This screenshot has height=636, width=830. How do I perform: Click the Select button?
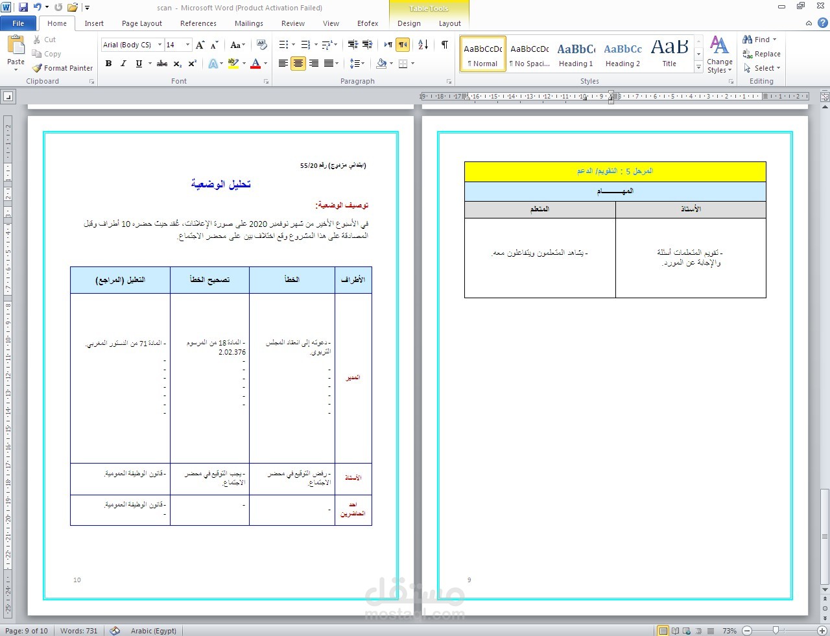(762, 68)
